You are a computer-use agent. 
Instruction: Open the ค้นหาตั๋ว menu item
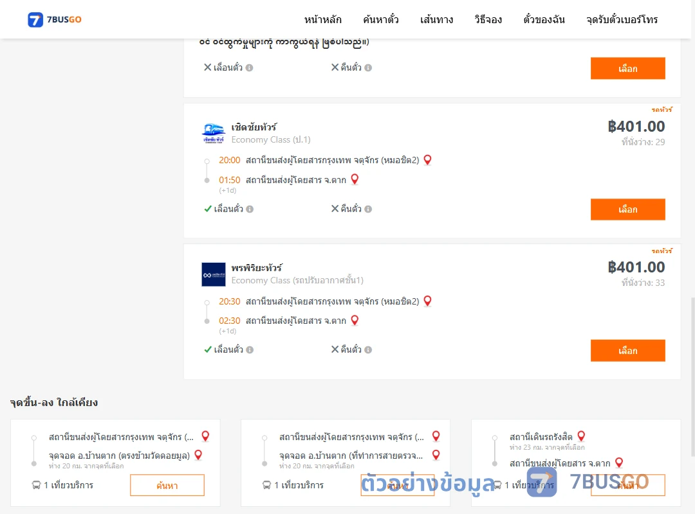(x=381, y=19)
